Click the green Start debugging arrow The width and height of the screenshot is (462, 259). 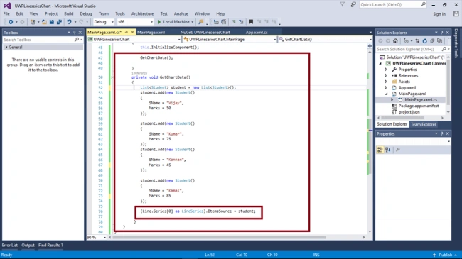pyautogui.click(x=159, y=22)
